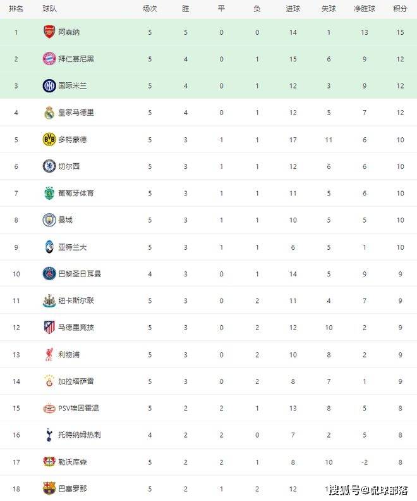Screen dimensions: 417x501
Task: Open the PSV埃因霍温 team name link
Action: [x=78, y=408]
